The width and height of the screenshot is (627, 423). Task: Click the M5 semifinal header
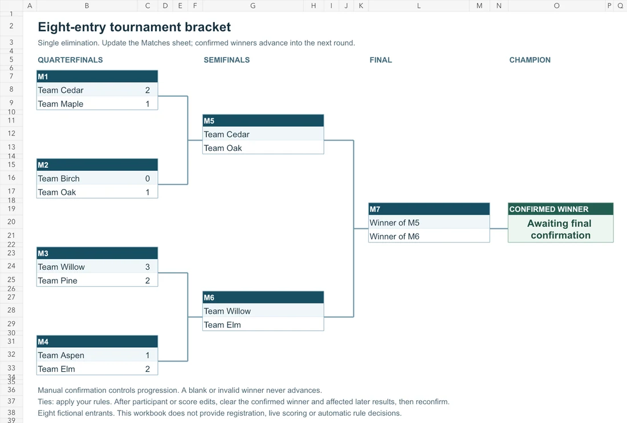click(263, 121)
